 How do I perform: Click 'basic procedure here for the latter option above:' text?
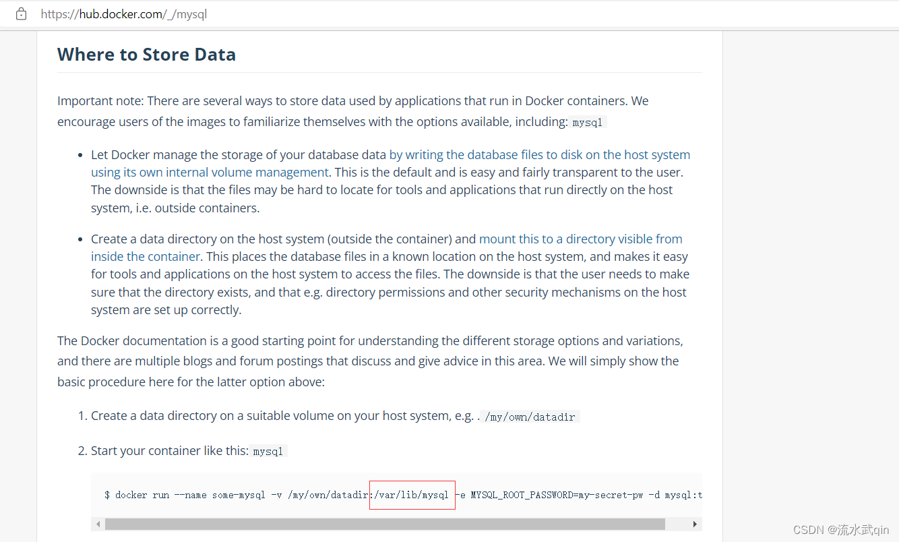point(191,382)
